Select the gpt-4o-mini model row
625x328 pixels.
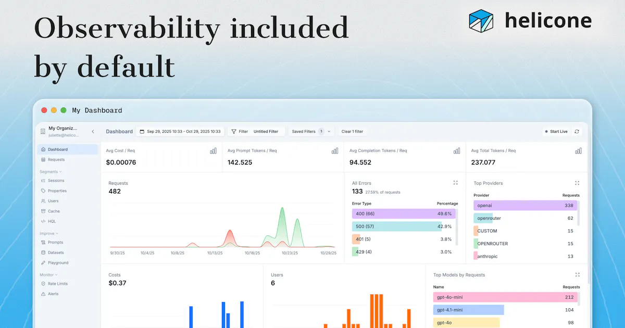[505, 297]
